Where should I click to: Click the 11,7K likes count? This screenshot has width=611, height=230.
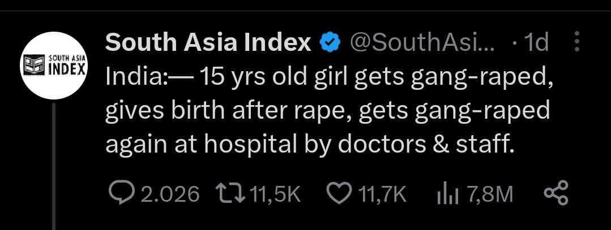click(383, 194)
